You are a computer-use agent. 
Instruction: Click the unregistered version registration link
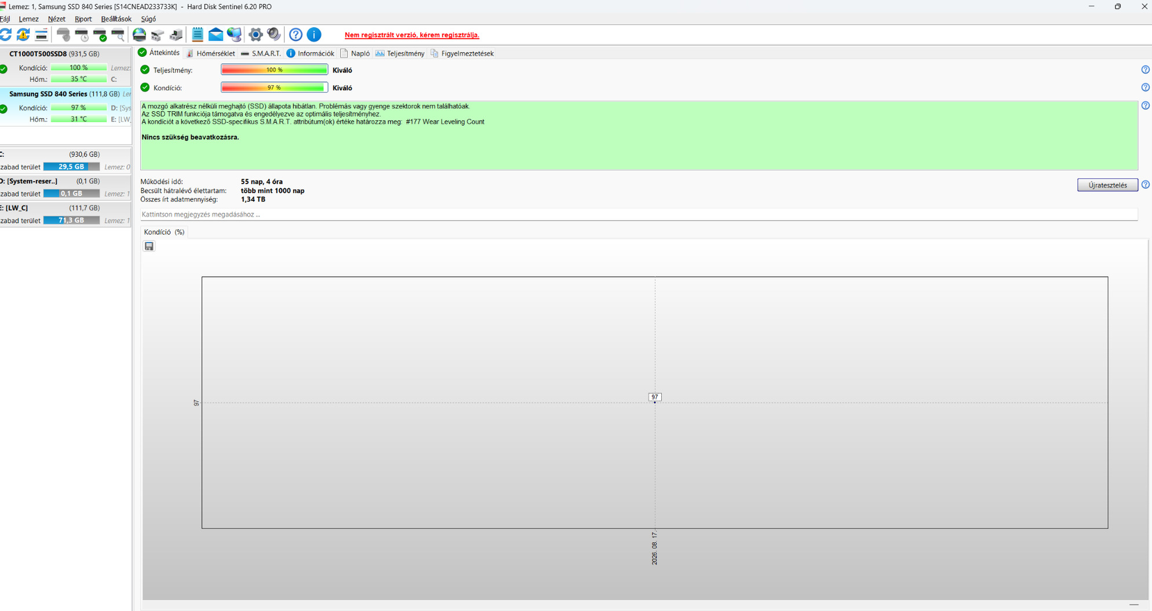tap(412, 35)
